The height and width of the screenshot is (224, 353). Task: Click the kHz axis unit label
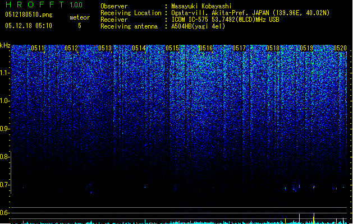5,45
